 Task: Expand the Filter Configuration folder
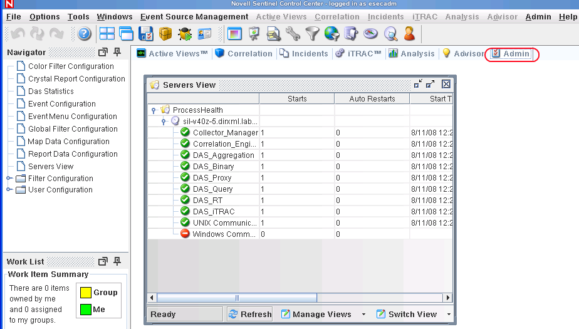[x=9, y=178]
